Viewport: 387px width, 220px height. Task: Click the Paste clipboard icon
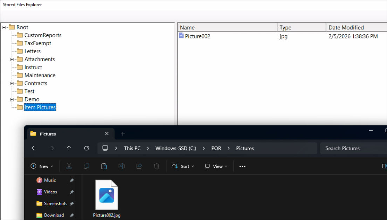(x=104, y=166)
